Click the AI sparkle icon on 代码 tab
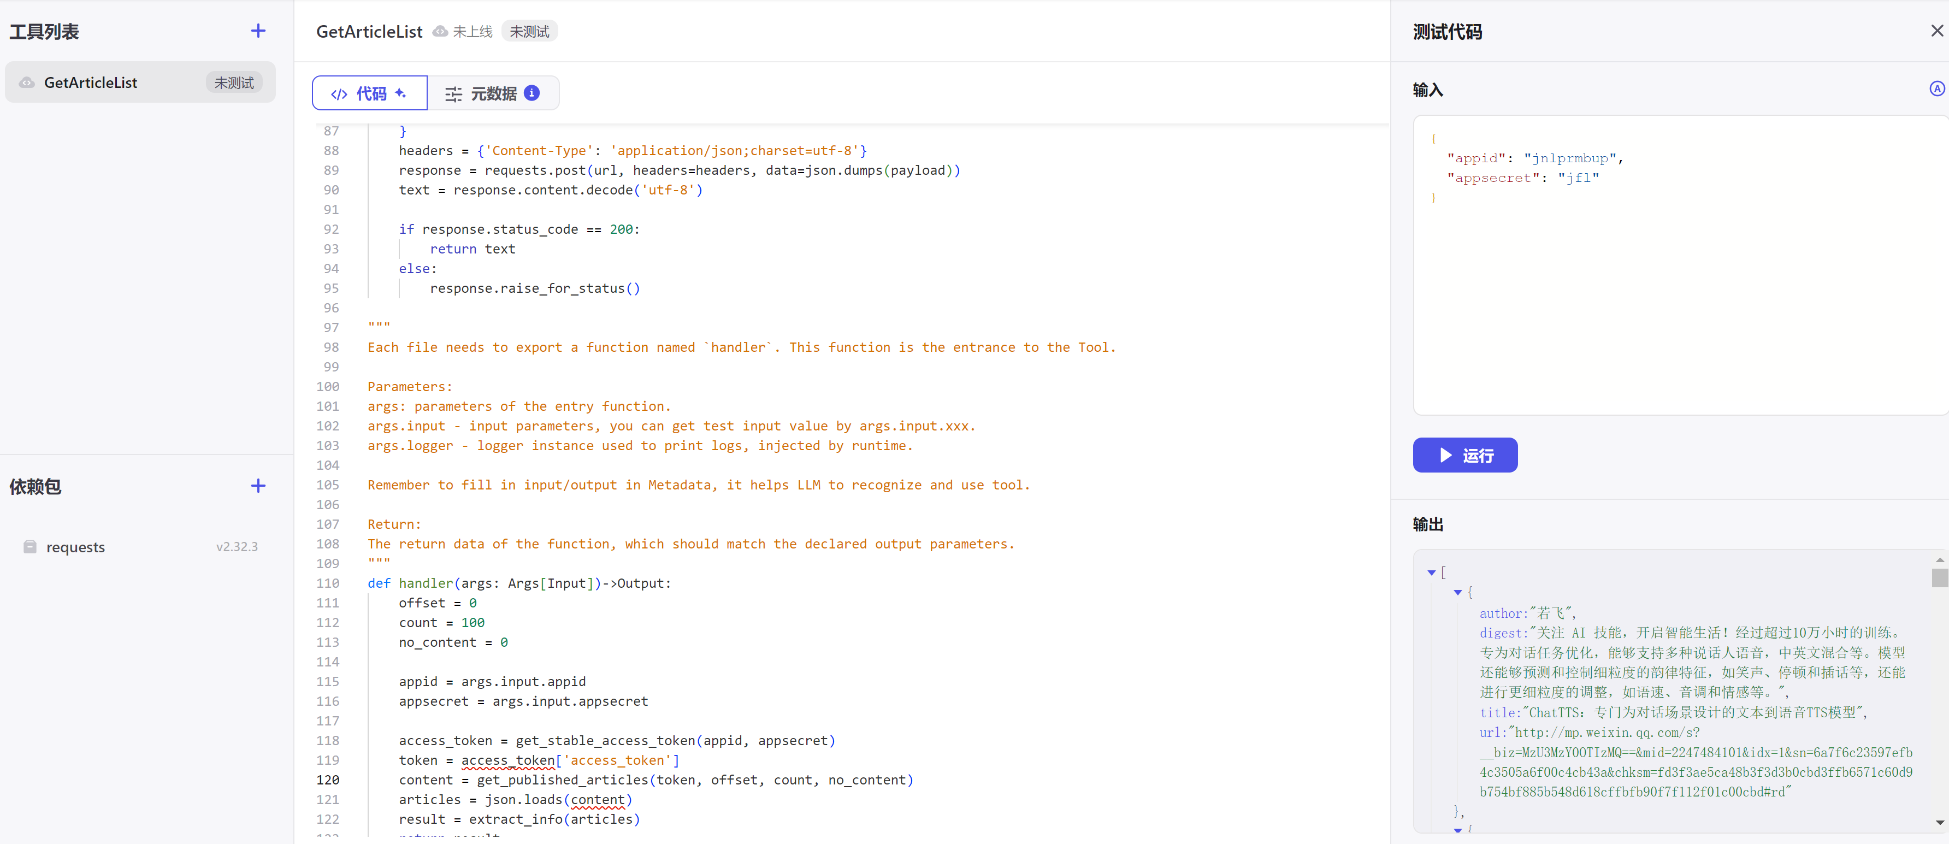 tap(401, 93)
